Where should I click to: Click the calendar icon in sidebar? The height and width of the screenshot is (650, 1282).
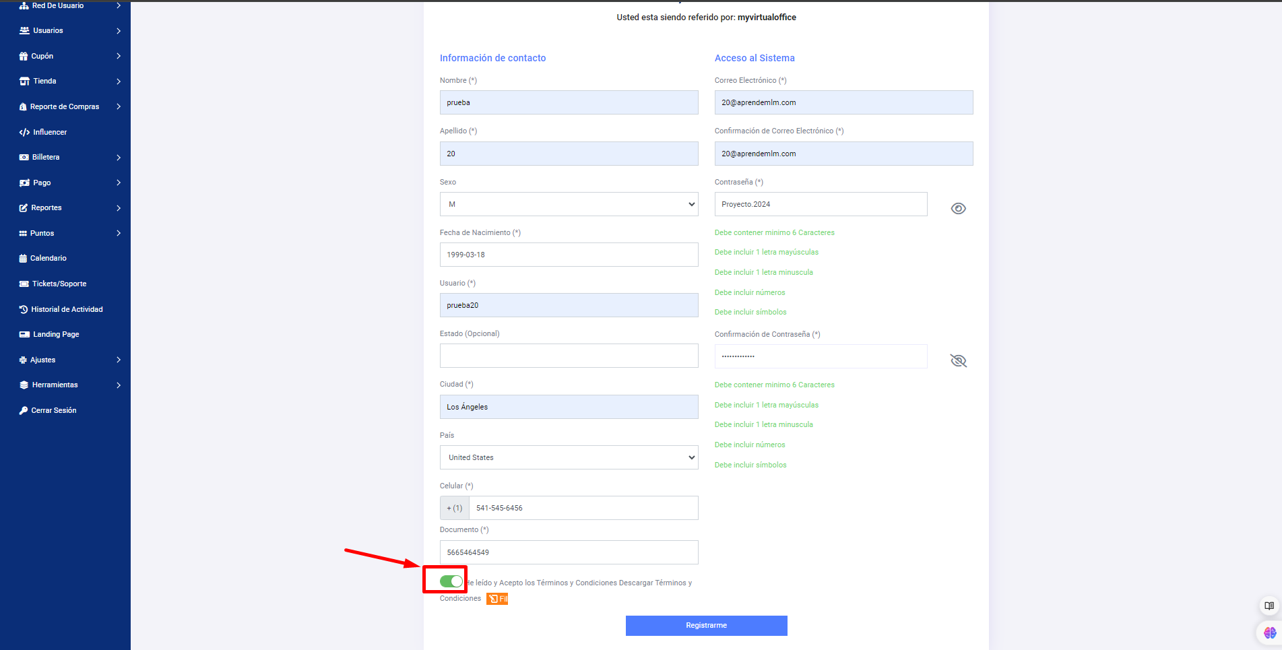pyautogui.click(x=23, y=259)
